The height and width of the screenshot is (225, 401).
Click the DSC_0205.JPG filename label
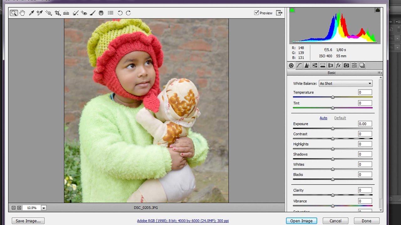click(146, 207)
